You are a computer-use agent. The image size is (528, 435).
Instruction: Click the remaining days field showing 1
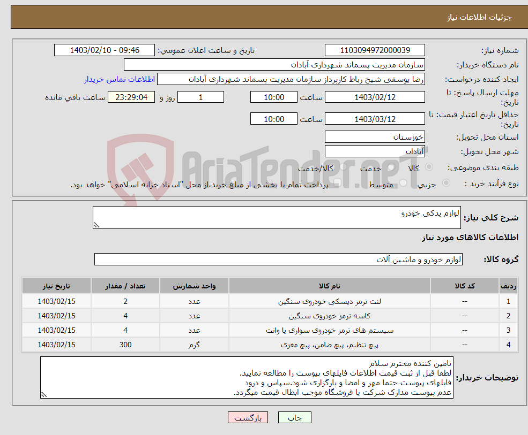(200, 97)
